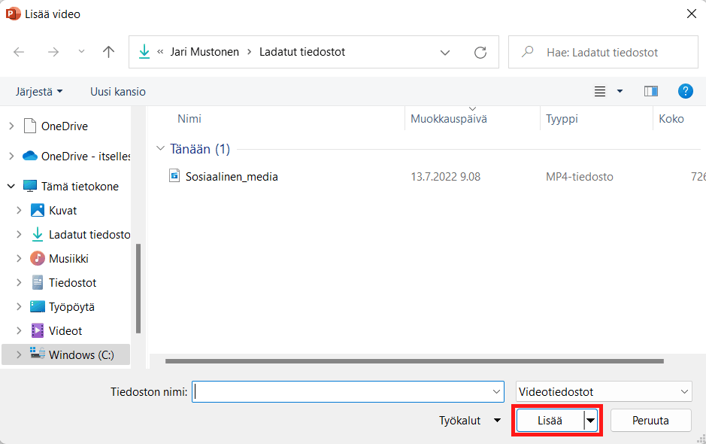Viewport: 706px width, 444px height.
Task: Open the Työpöytä folder
Action: [x=71, y=307]
